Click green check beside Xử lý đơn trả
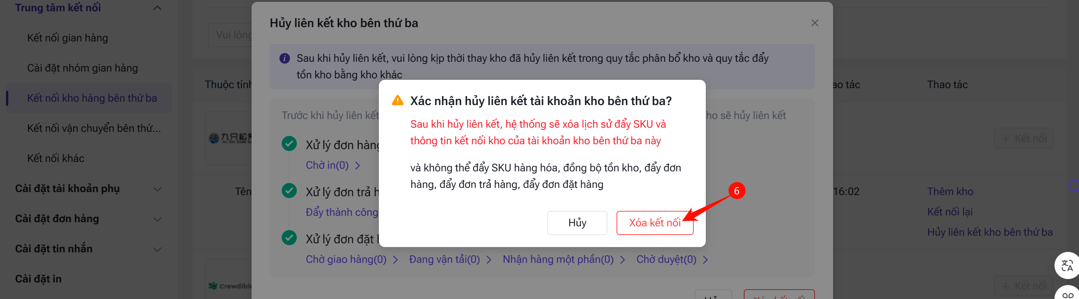 coord(289,191)
